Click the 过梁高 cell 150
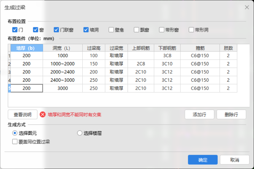254x169 pixels. (94, 64)
